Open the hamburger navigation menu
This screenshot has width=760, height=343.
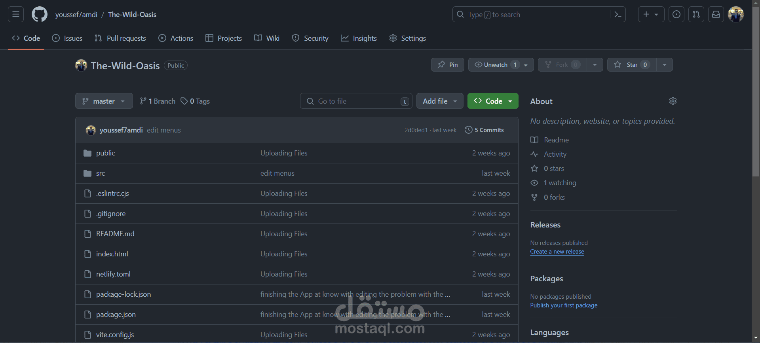point(16,14)
